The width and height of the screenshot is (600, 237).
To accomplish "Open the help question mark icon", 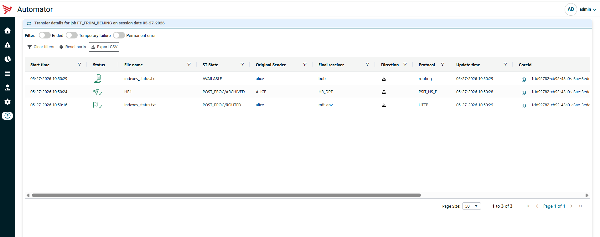I will [8, 116].
